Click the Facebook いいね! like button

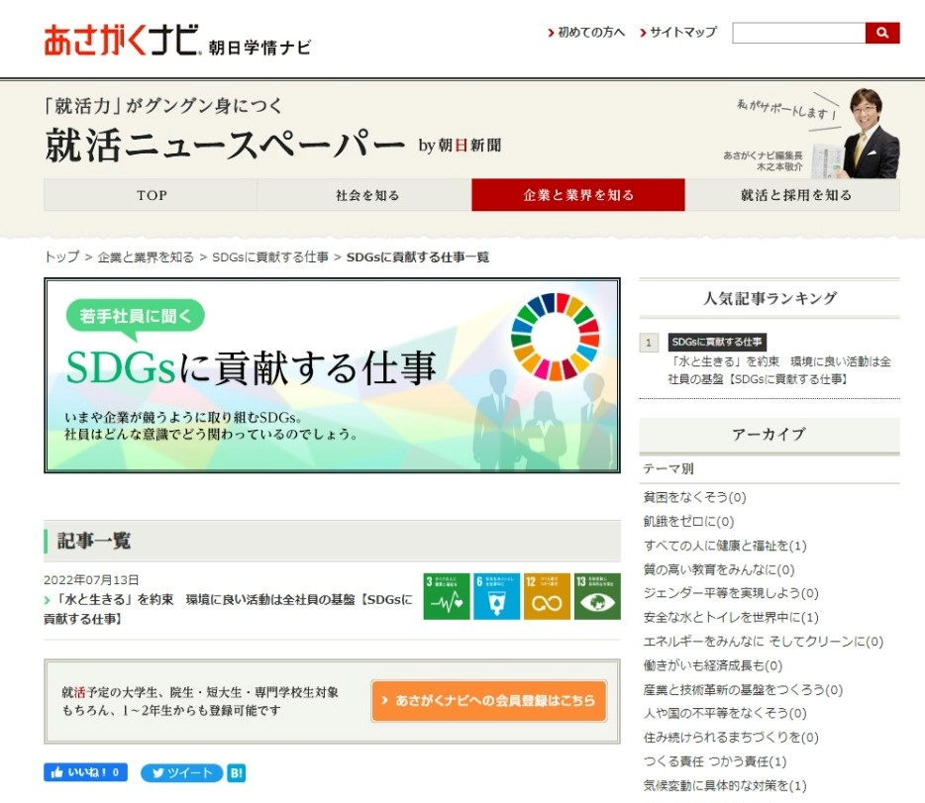[85, 772]
